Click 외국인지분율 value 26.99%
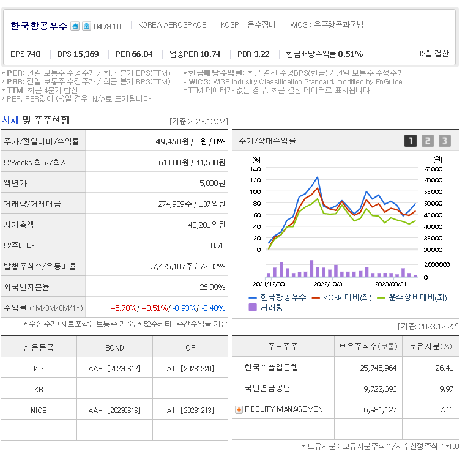This screenshot has height=457, width=465. [x=212, y=288]
